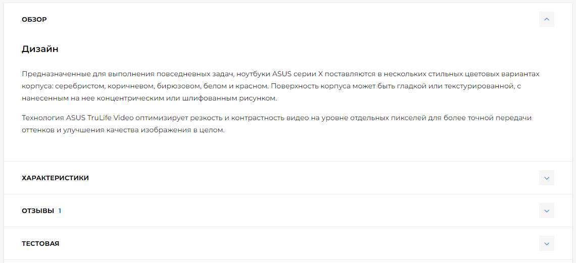The image size is (576, 263).
Task: Select the ОТЗЫВЫ section title
Action: pyautogui.click(x=38, y=211)
